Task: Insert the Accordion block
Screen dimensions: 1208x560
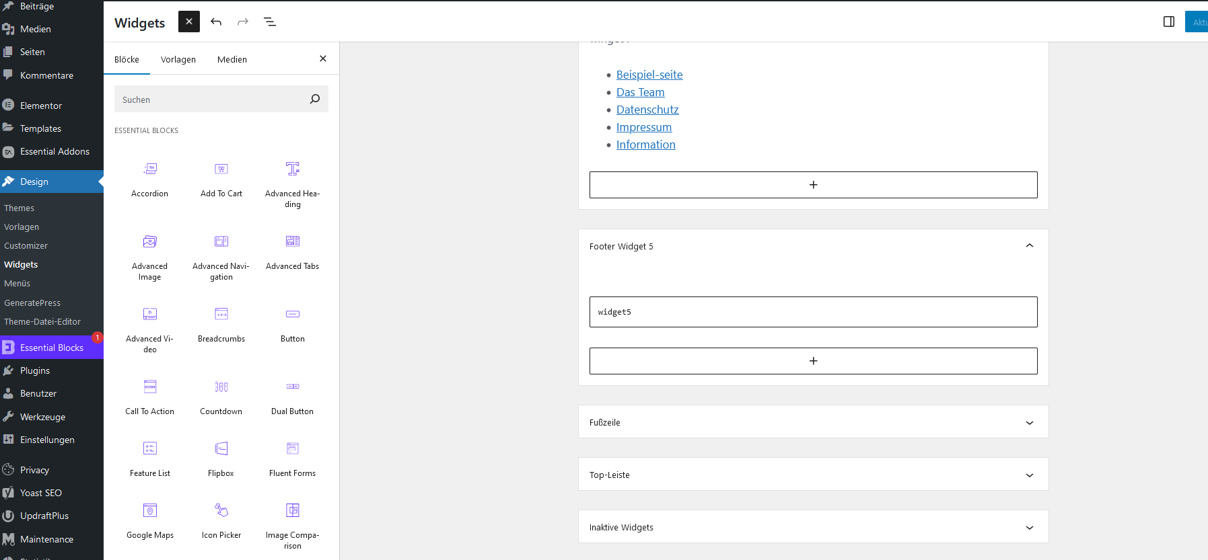Action: (149, 179)
